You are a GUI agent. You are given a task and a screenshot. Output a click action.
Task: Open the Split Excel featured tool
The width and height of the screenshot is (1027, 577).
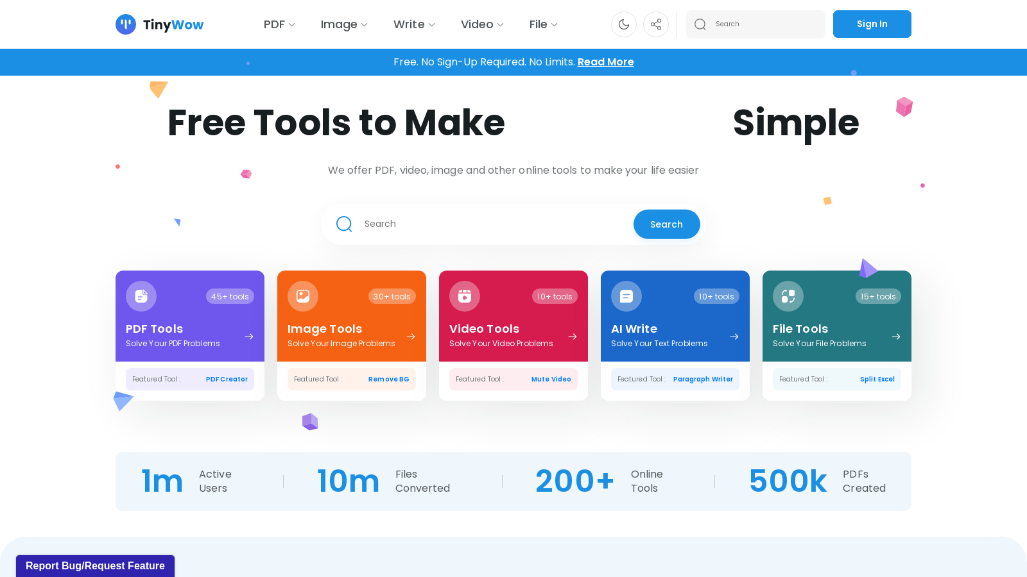point(877,380)
